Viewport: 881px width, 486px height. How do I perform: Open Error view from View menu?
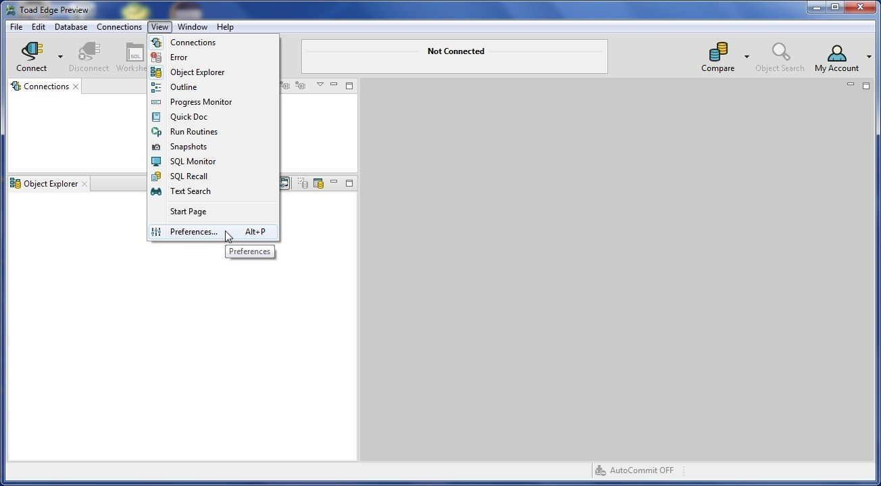pyautogui.click(x=213, y=57)
